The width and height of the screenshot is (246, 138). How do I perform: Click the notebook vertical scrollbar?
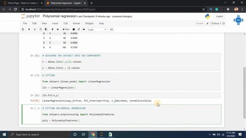[244, 93]
